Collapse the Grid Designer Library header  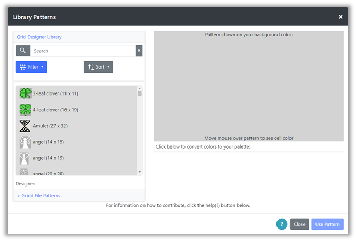[39, 37]
